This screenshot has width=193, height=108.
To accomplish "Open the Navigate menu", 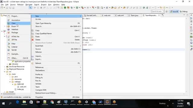I will tap(29, 4).
